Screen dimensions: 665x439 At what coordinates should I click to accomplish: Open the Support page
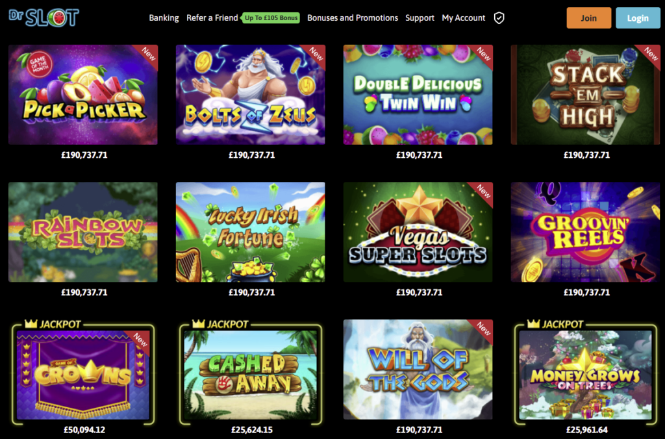click(x=420, y=18)
